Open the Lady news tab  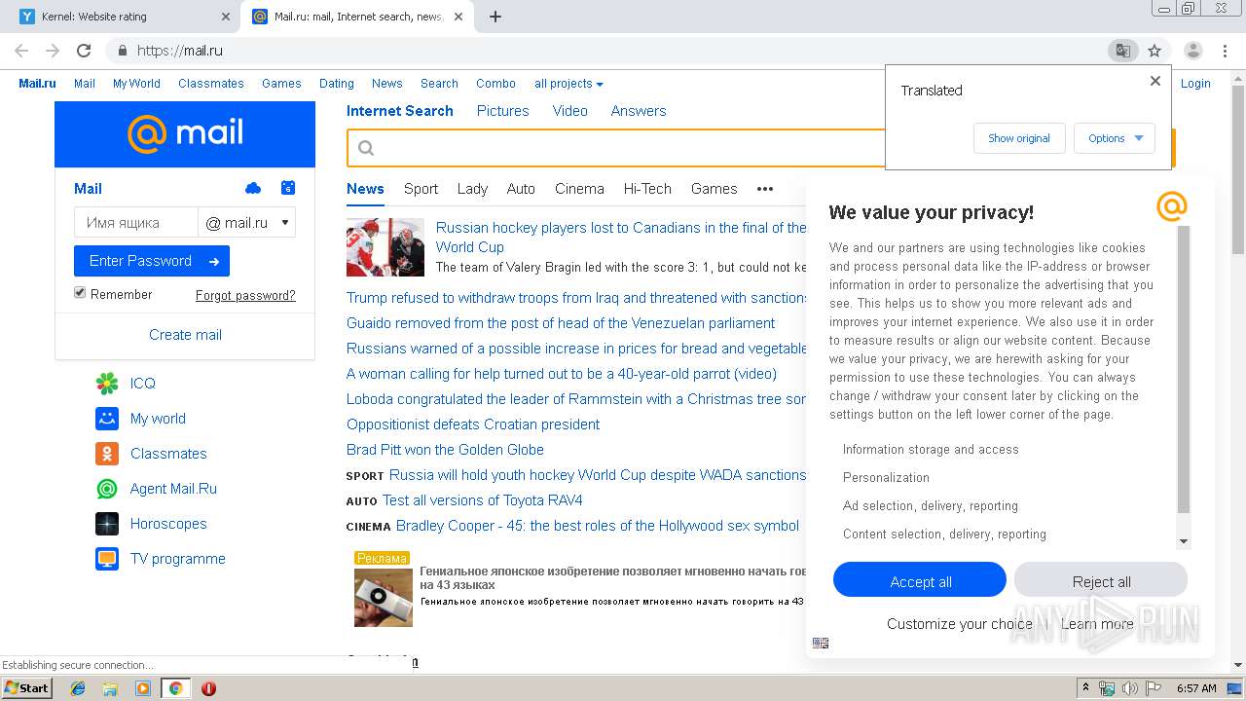coord(472,189)
